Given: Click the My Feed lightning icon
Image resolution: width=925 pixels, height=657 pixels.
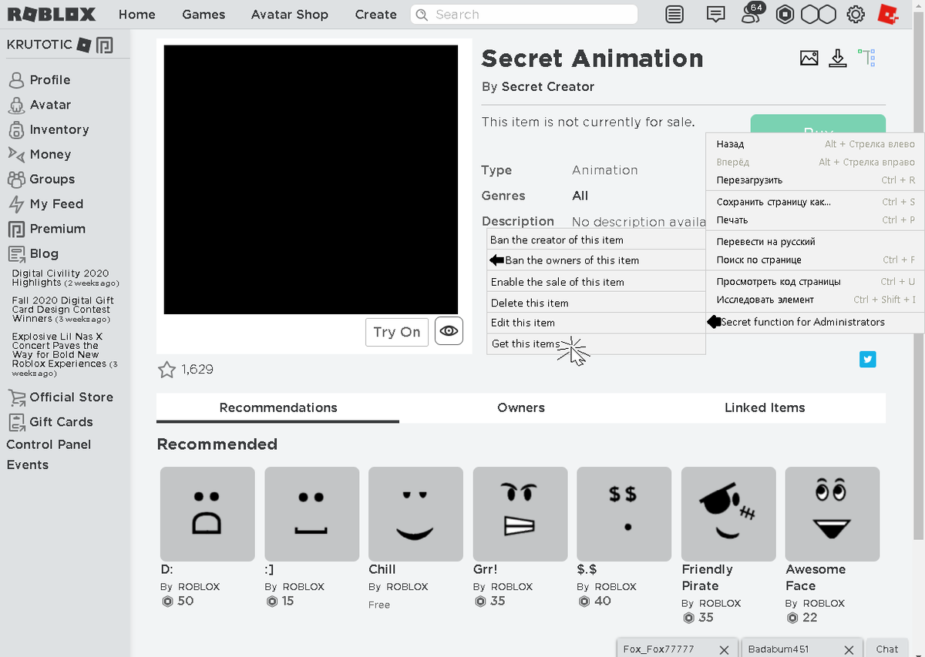Looking at the screenshot, I should tap(16, 204).
